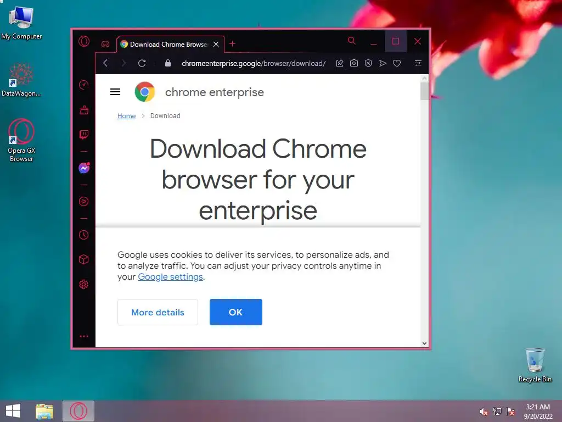This screenshot has height=422, width=562.
Task: Open the network tray icon
Action: [x=497, y=412]
